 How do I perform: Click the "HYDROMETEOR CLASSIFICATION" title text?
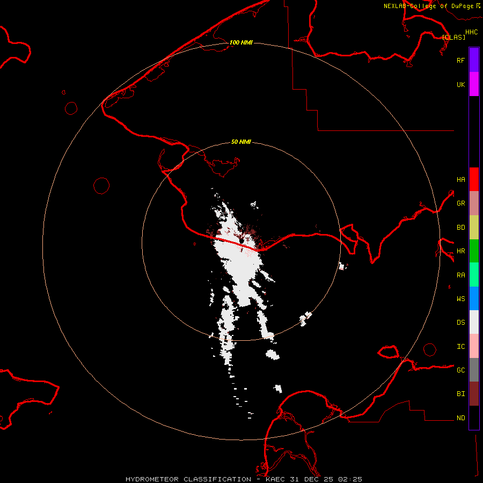(188, 479)
